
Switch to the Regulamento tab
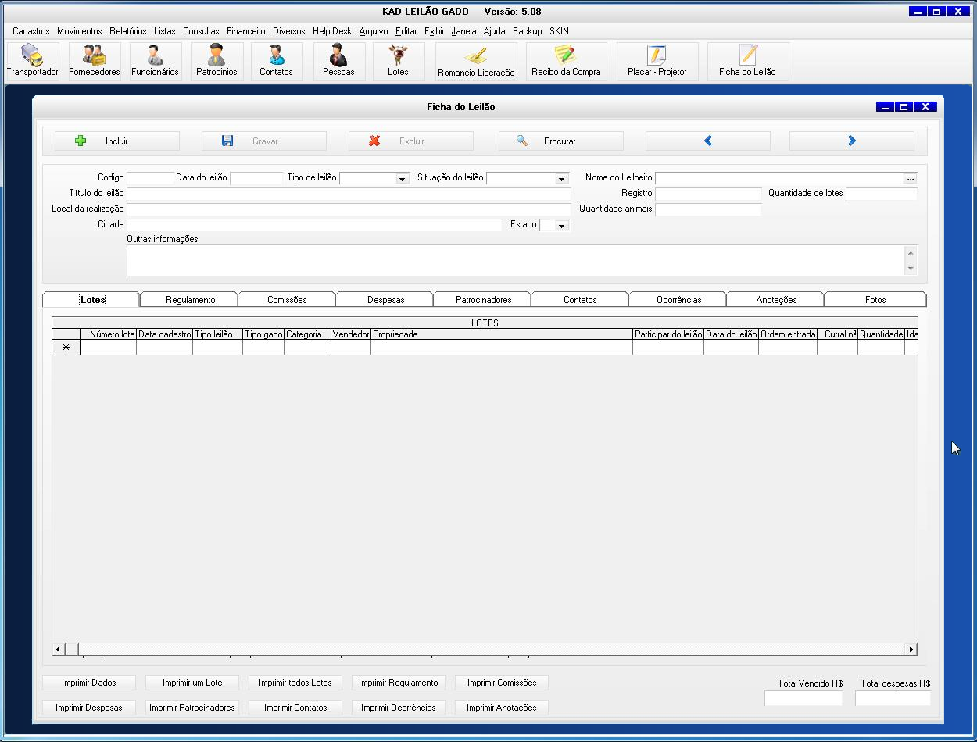[x=190, y=300]
